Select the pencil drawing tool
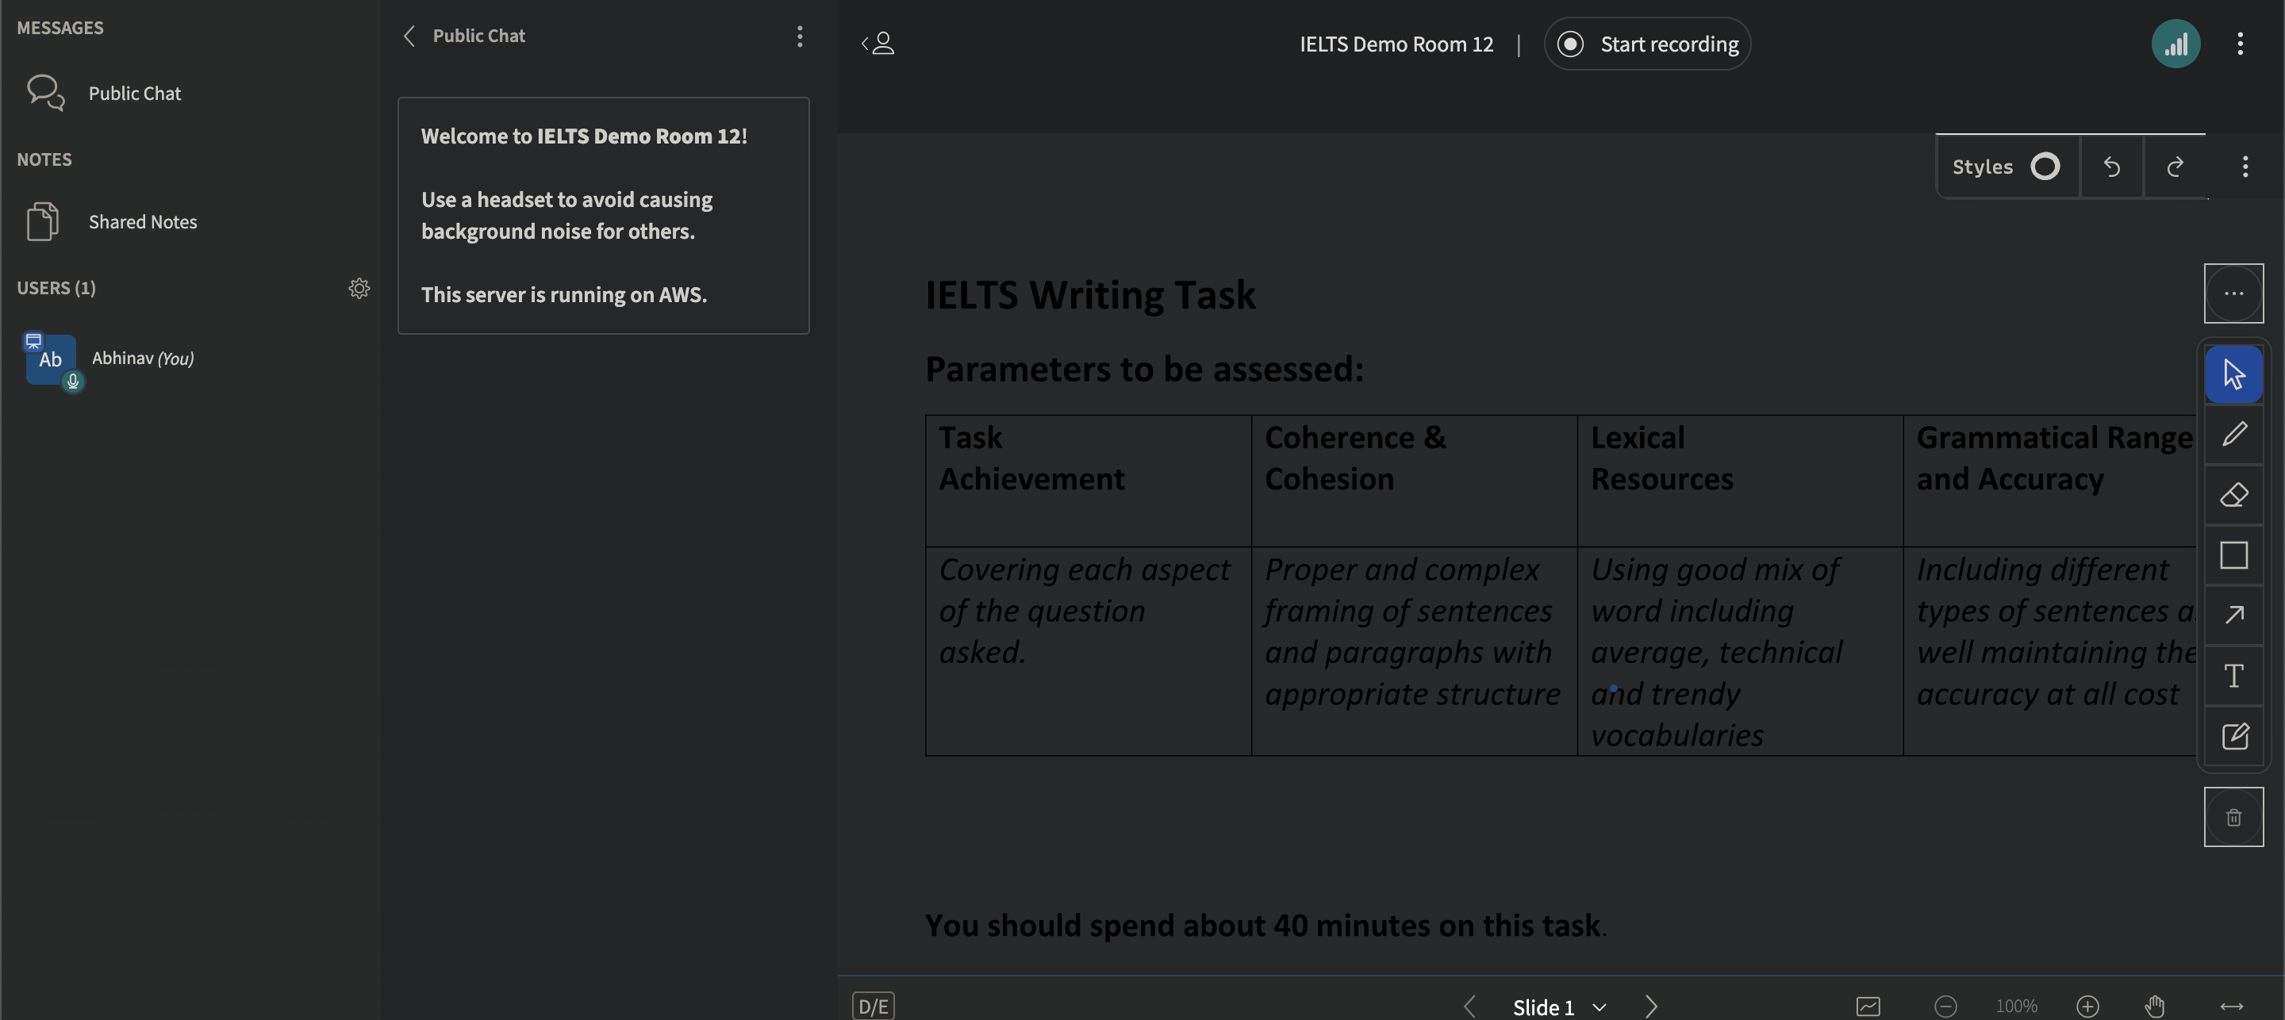This screenshot has width=2285, height=1020. click(x=2233, y=434)
